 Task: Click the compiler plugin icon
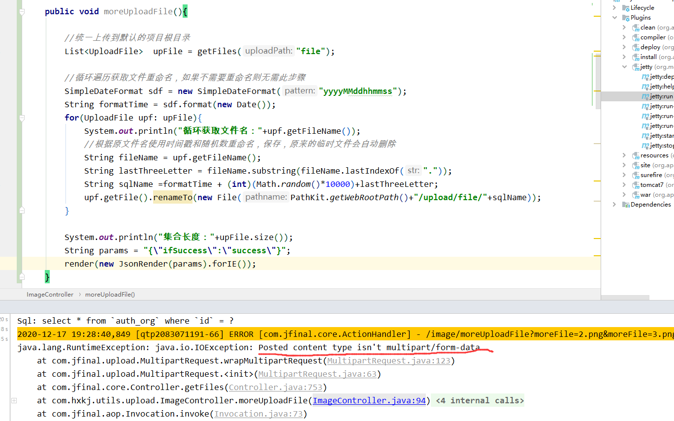(x=636, y=37)
